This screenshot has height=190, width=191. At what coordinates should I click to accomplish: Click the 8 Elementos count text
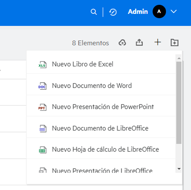pos(90,43)
